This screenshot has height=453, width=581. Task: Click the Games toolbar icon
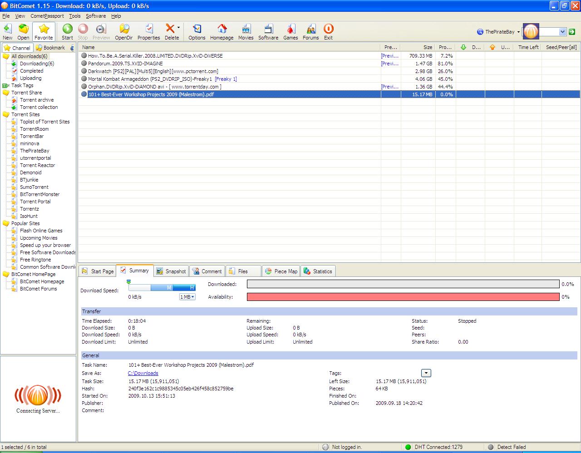click(x=290, y=32)
